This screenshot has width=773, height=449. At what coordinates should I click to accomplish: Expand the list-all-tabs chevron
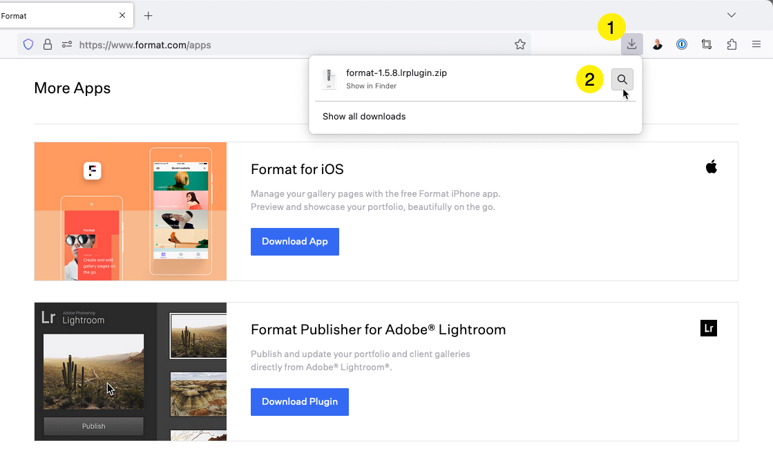pyautogui.click(x=731, y=15)
